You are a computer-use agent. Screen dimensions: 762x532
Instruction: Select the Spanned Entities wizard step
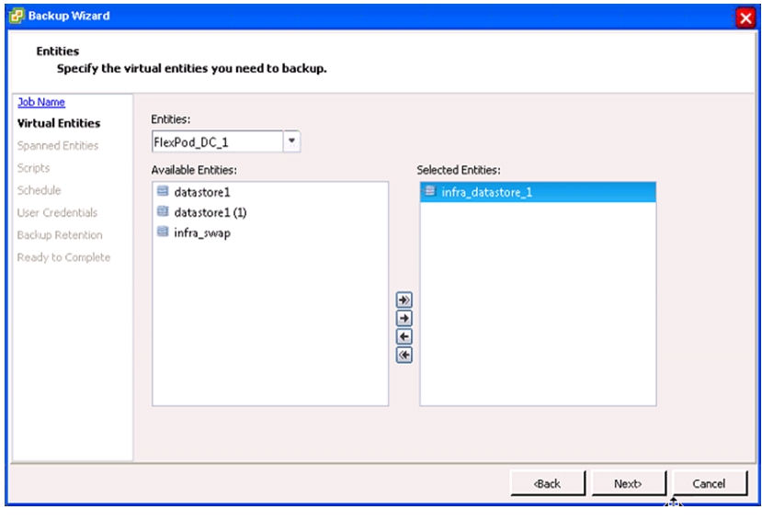(58, 145)
